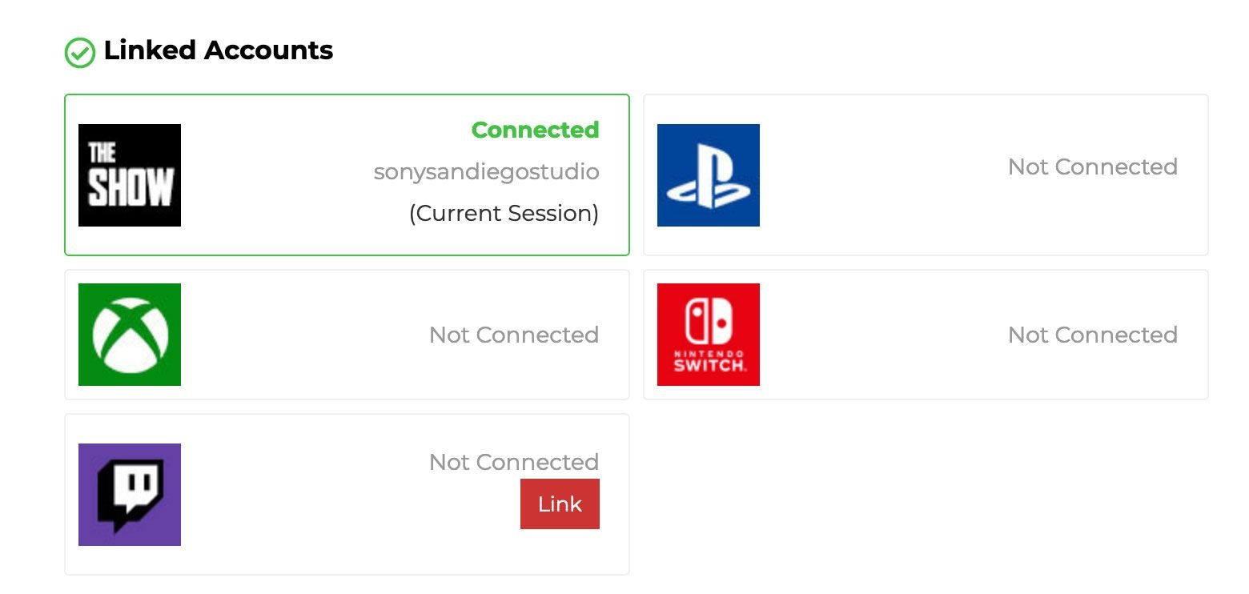Viewport: 1249px width, 594px height.
Task: Click blank middle area of The Show card
Action: [280, 175]
